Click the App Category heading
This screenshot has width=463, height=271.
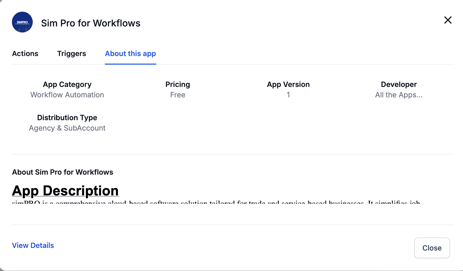pos(67,85)
